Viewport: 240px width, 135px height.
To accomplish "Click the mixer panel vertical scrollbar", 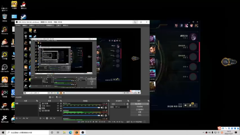I will (x=109, y=109).
